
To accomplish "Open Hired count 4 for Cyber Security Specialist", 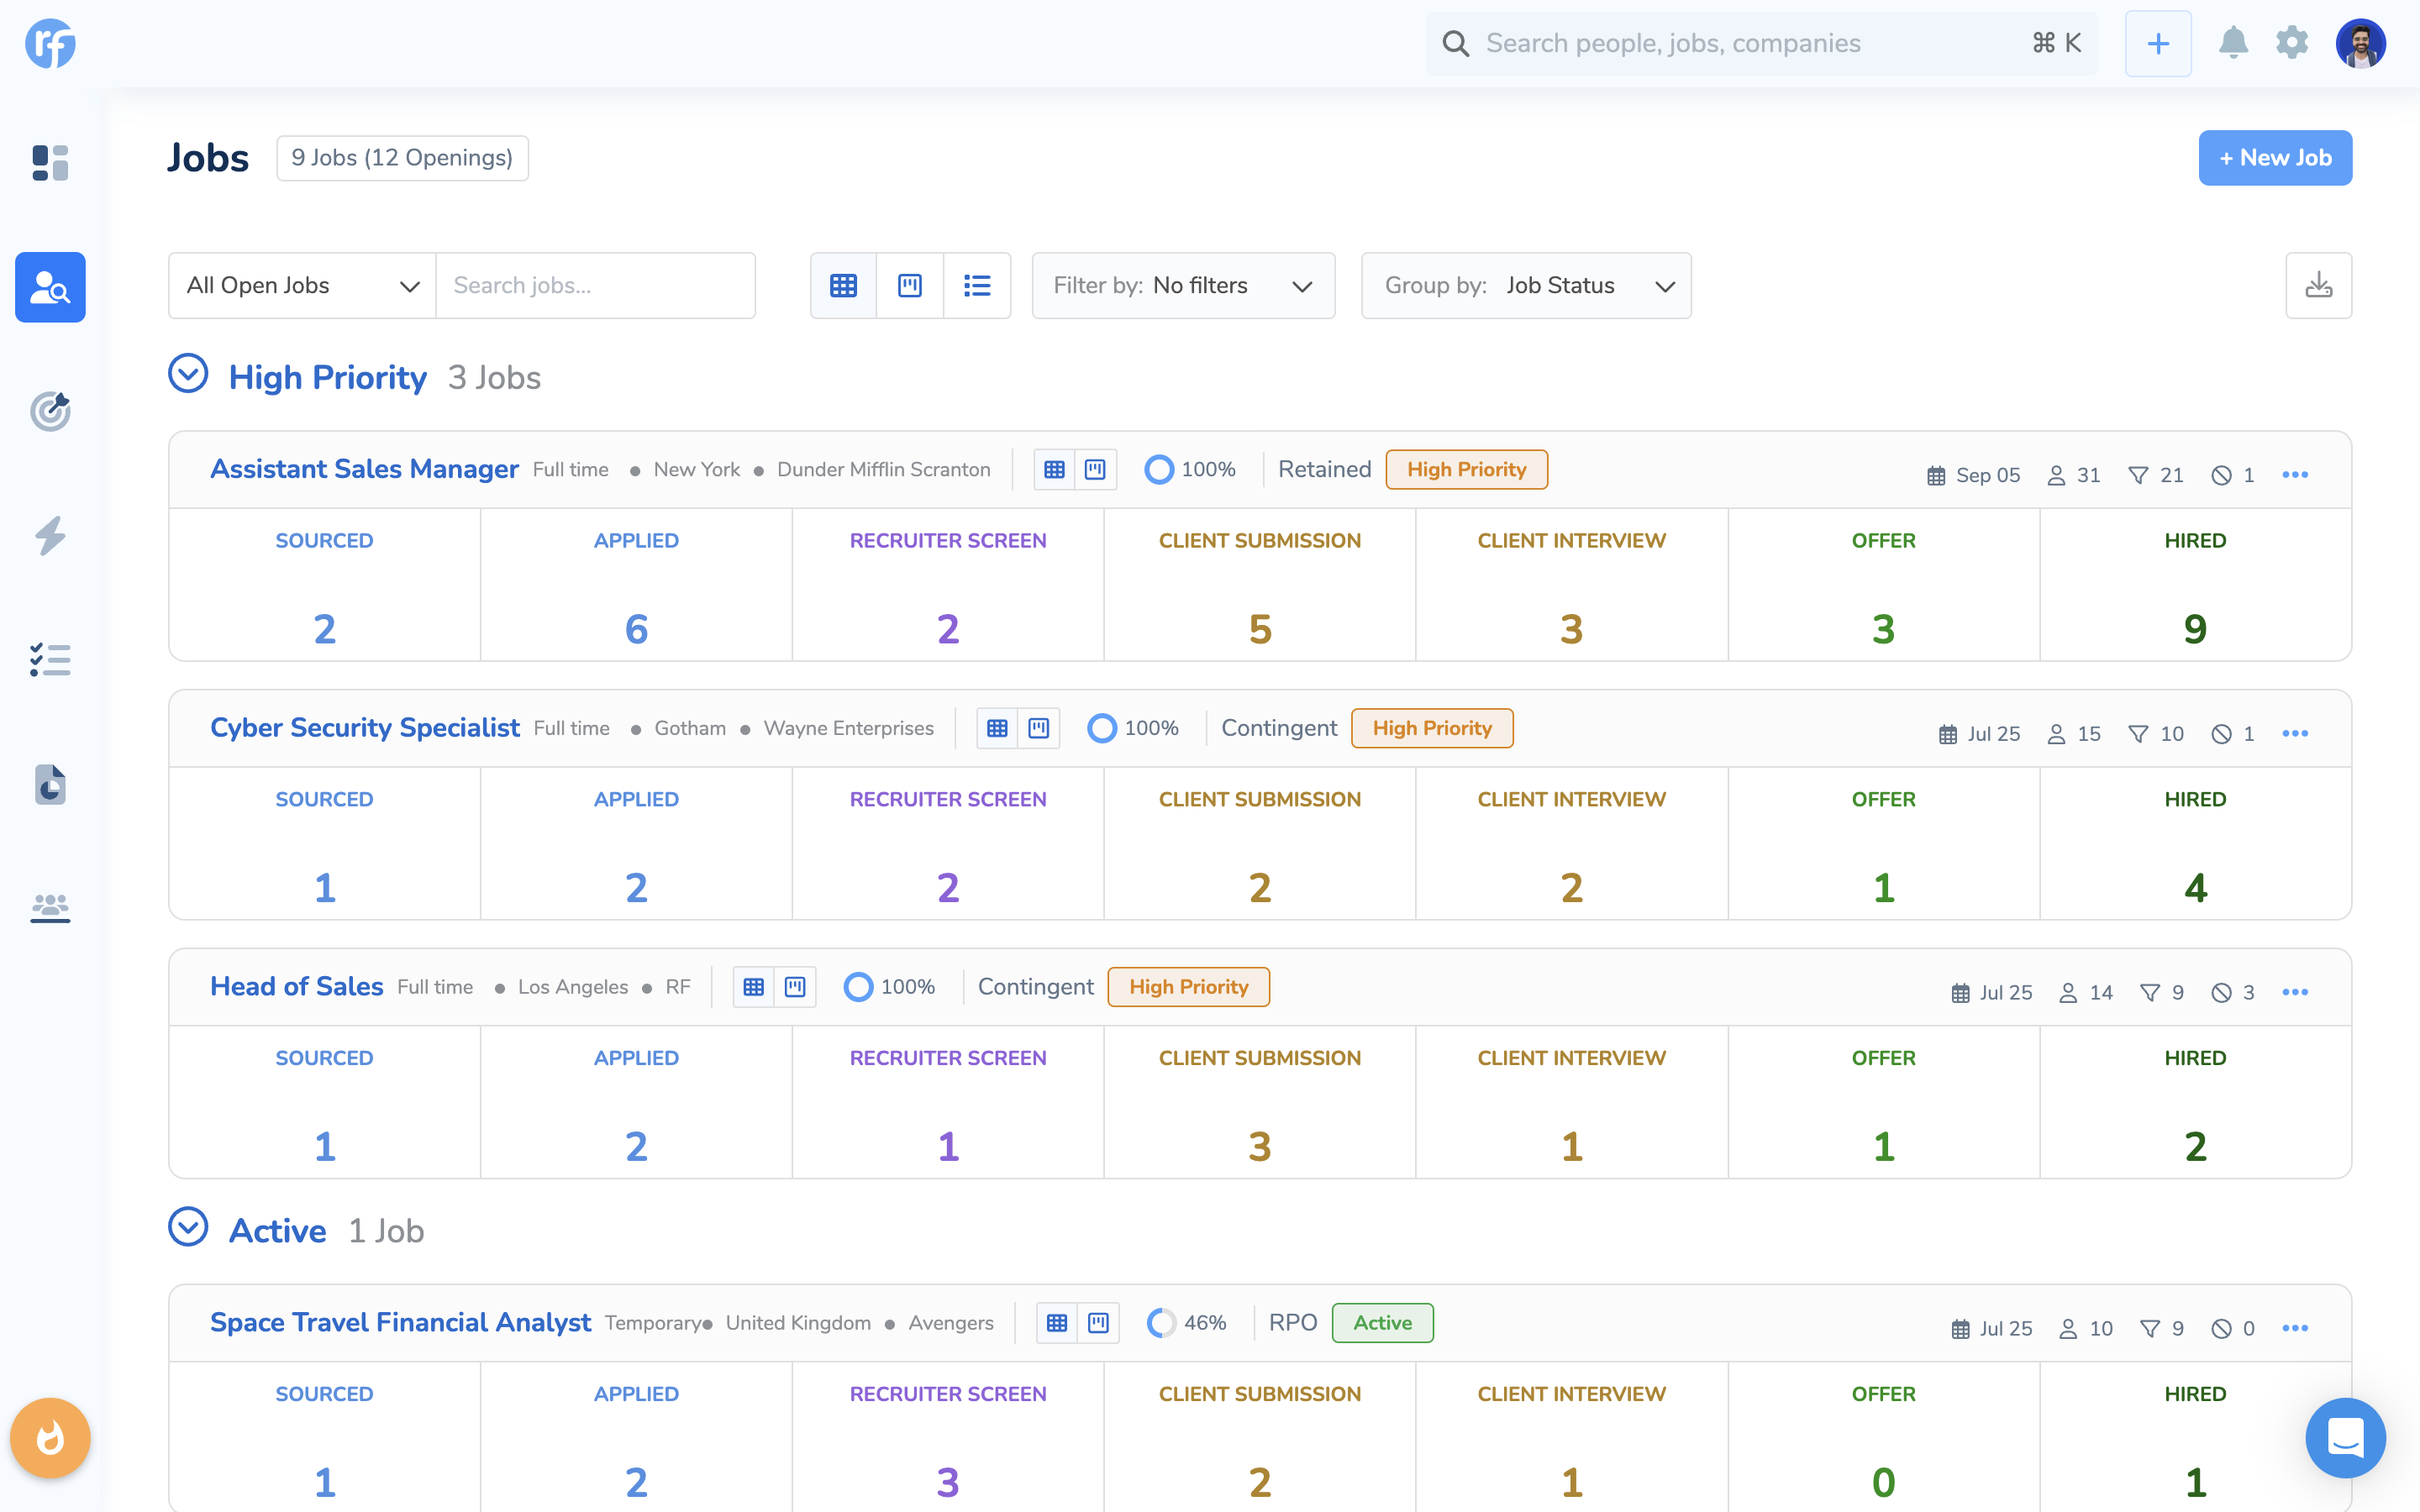I will 2195,889.
